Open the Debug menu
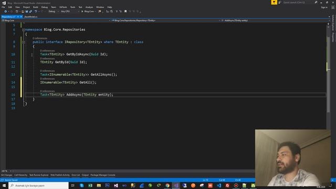336x189 pixels. [x=45, y=7]
